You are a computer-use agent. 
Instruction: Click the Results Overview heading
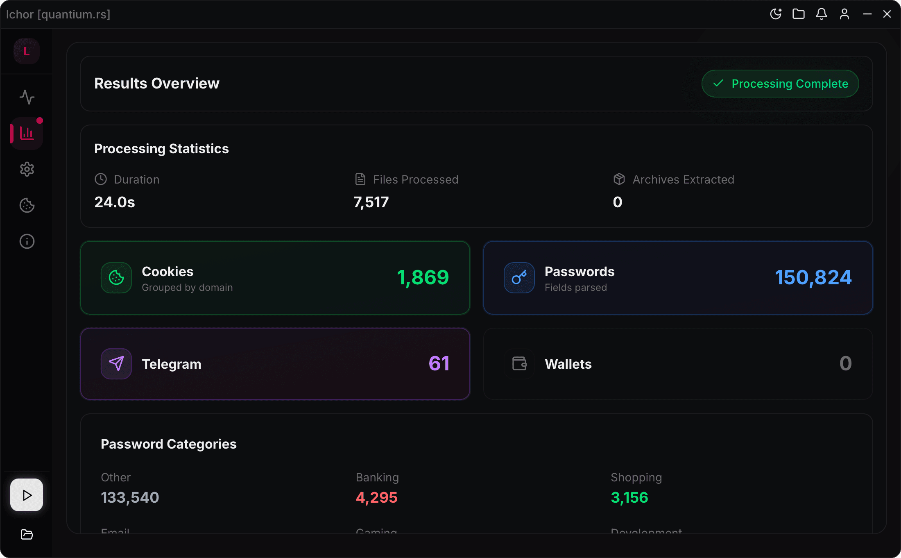157,83
